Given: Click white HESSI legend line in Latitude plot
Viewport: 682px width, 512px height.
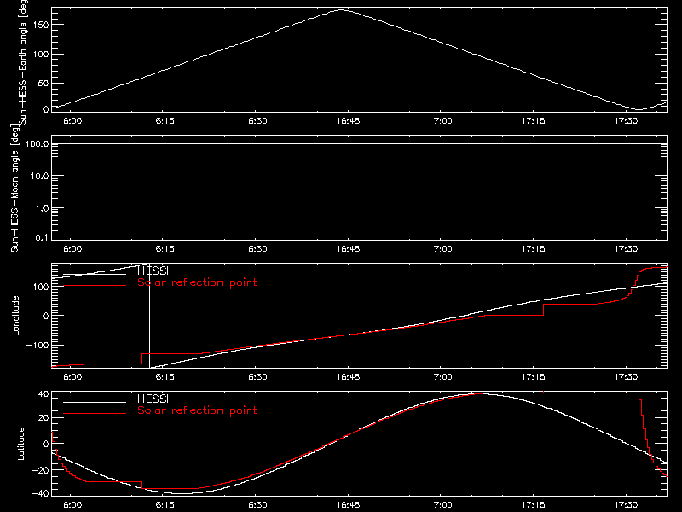Looking at the screenshot, I should pyautogui.click(x=95, y=402).
